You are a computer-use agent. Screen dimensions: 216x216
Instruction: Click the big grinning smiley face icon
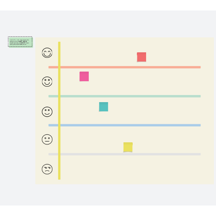point(47,53)
